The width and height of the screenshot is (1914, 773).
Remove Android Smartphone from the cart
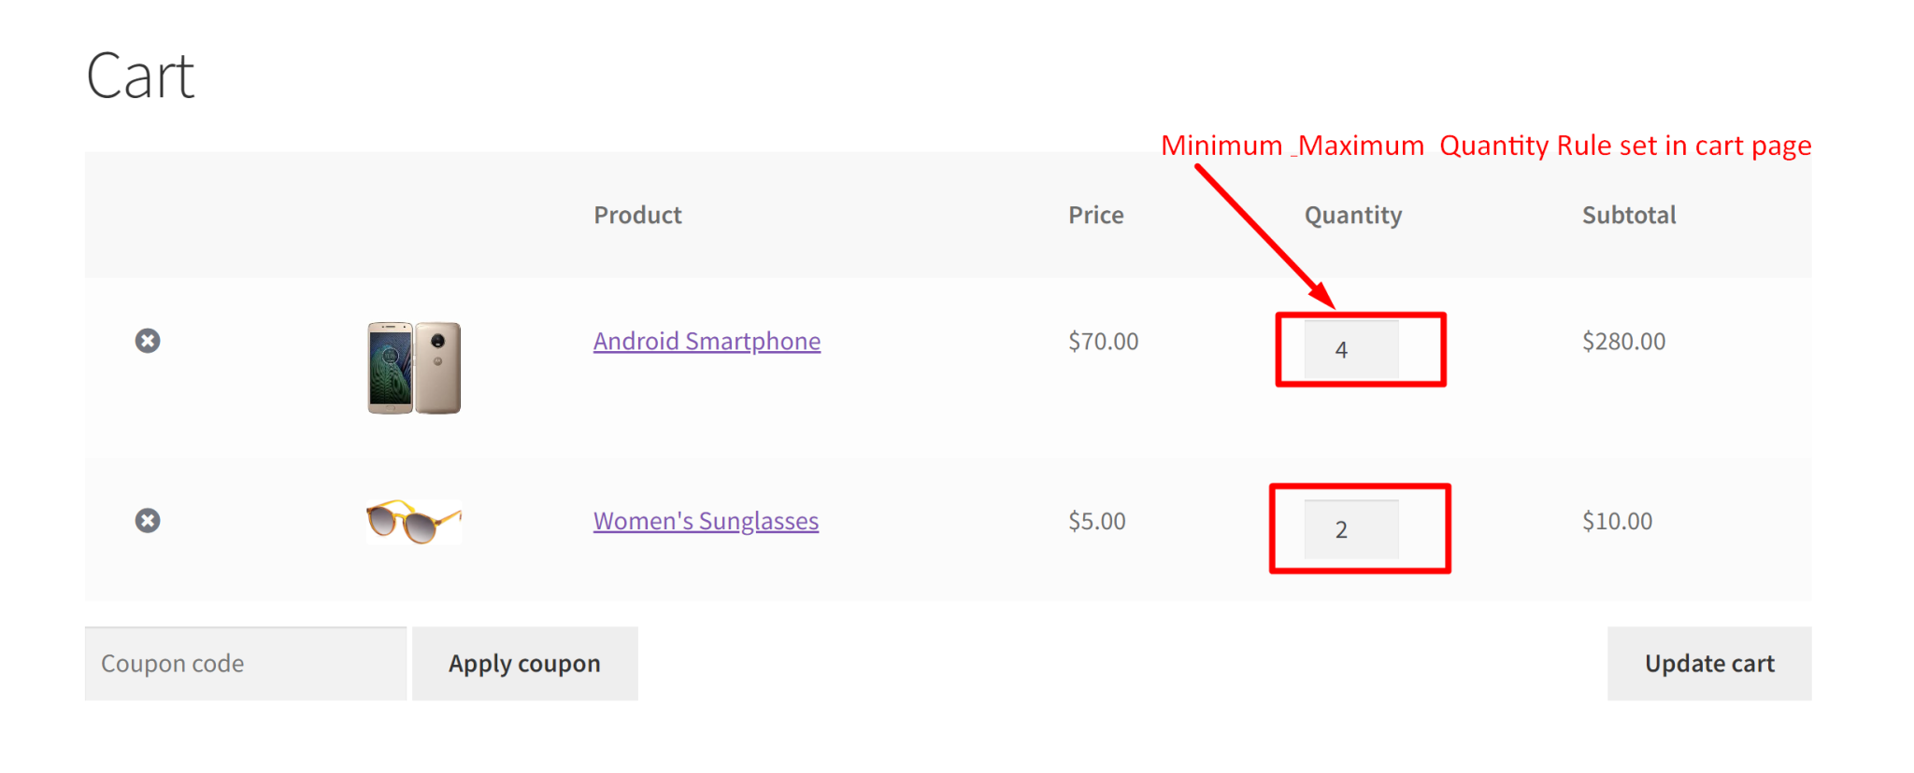click(148, 341)
